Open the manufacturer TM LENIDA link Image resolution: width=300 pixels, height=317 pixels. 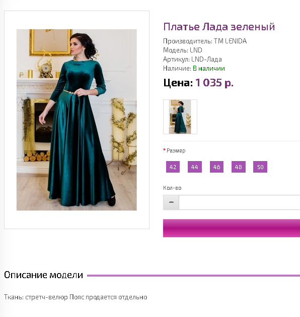230,41
